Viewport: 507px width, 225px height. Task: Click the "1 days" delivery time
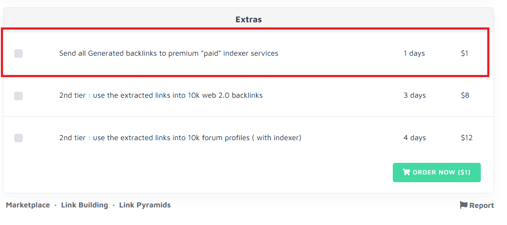click(x=414, y=54)
